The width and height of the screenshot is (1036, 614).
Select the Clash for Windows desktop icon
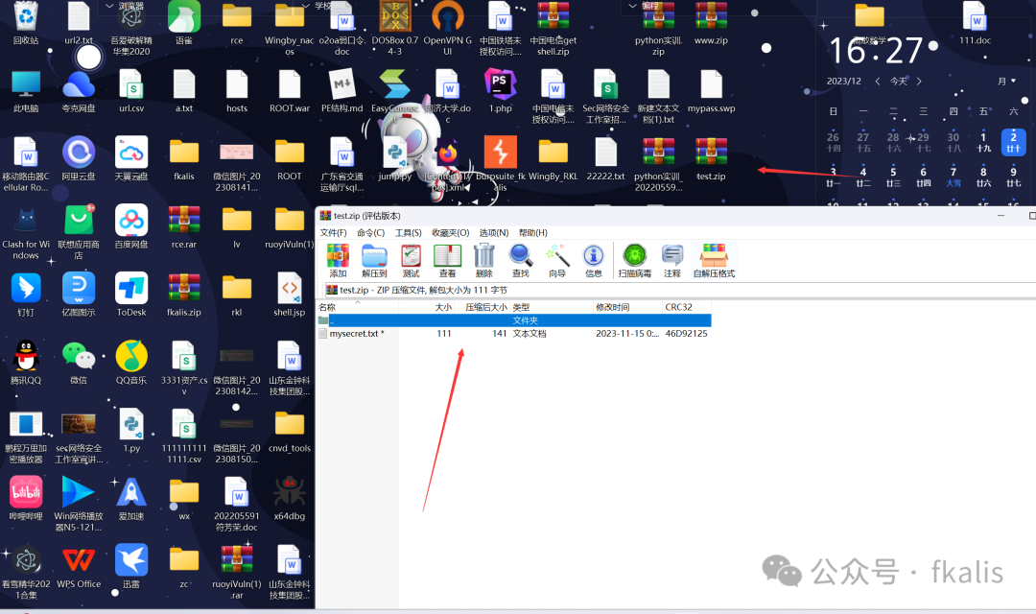[x=26, y=232]
